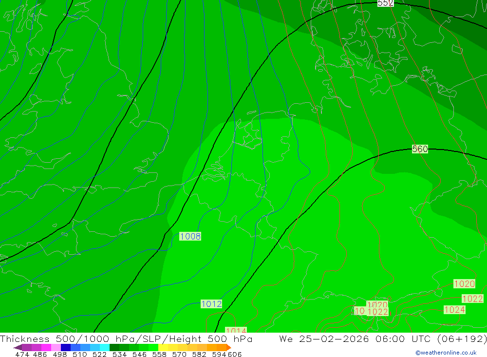Pick the cyan legend swatch left of dark green
The height and width of the screenshot is (357, 487).
pyautogui.click(x=104, y=347)
